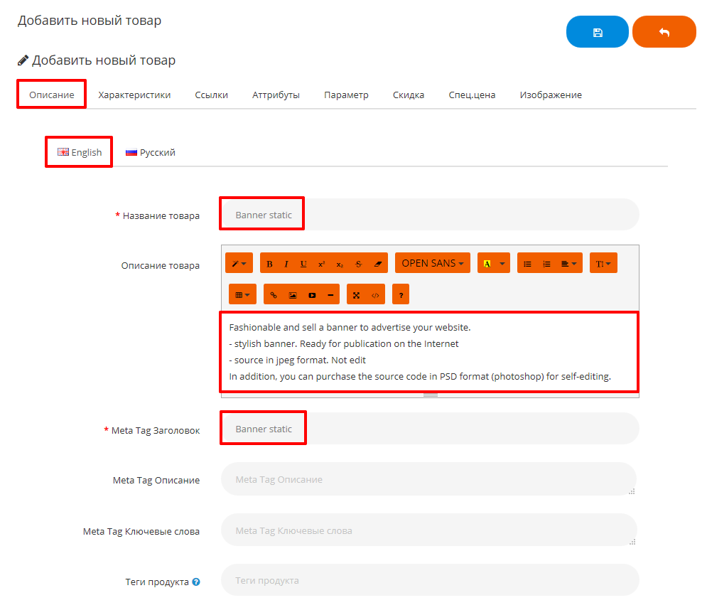The height and width of the screenshot is (615, 707).
Task: Toggle underline formatting in editor
Action: point(303,264)
